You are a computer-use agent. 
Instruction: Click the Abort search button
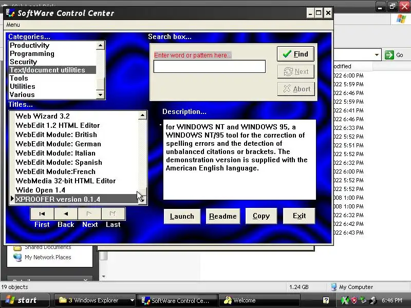click(x=296, y=89)
